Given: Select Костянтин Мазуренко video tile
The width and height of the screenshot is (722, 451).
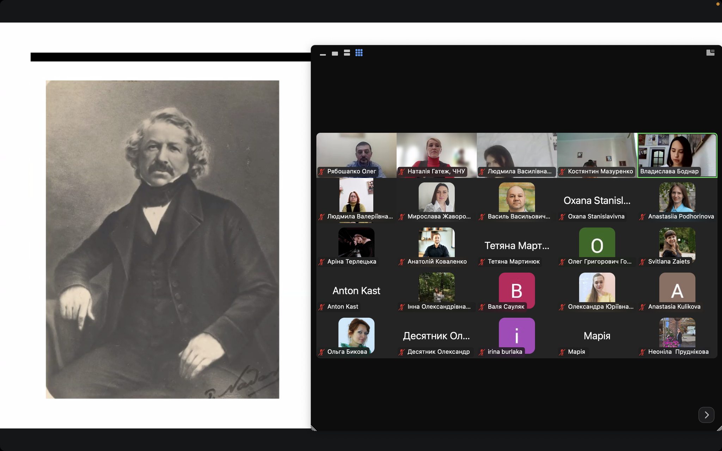Looking at the screenshot, I should [597, 155].
